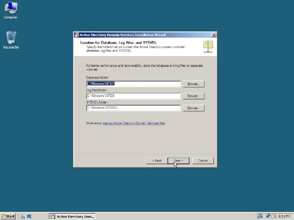
Task: Click Next to continue the wizard
Action: pos(178,161)
